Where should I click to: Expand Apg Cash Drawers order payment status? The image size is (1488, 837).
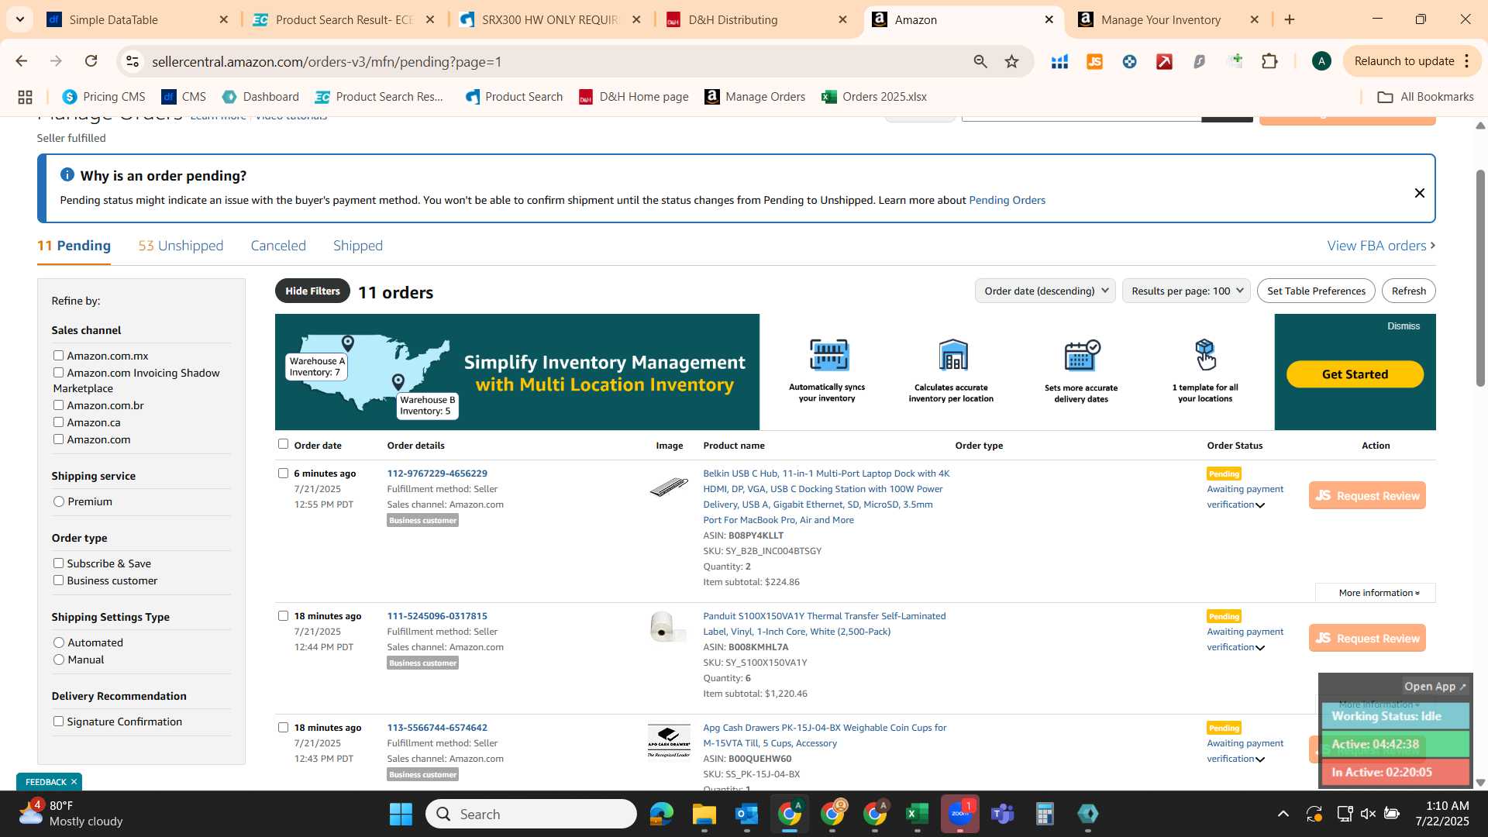pos(1260,759)
